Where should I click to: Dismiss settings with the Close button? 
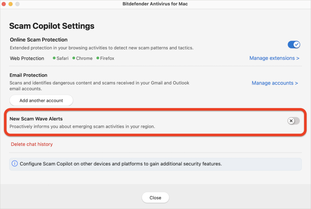pos(155,197)
